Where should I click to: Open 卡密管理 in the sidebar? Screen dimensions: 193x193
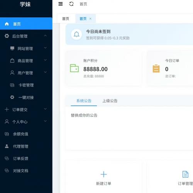pyautogui.click(x=26, y=85)
